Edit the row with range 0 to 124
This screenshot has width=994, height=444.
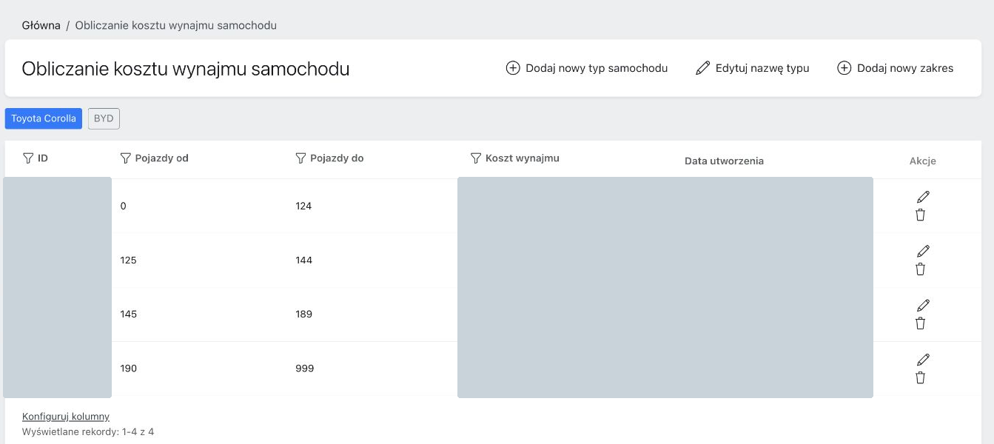(x=923, y=197)
